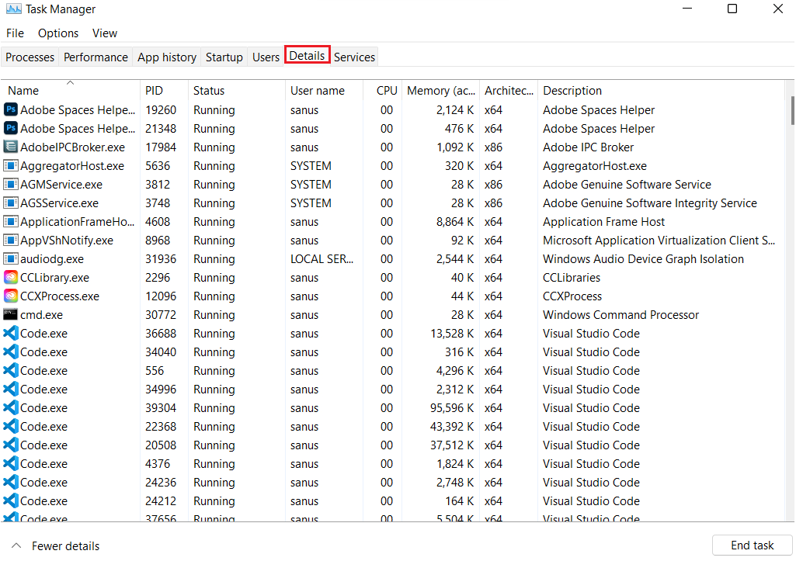
Task: Click VS Code icon for PID 39304
Action: click(11, 407)
